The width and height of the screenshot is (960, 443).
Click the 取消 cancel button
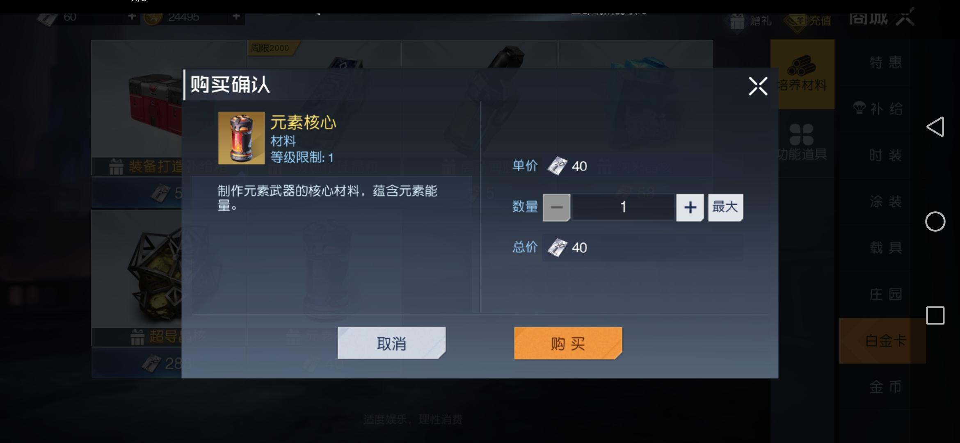point(391,343)
